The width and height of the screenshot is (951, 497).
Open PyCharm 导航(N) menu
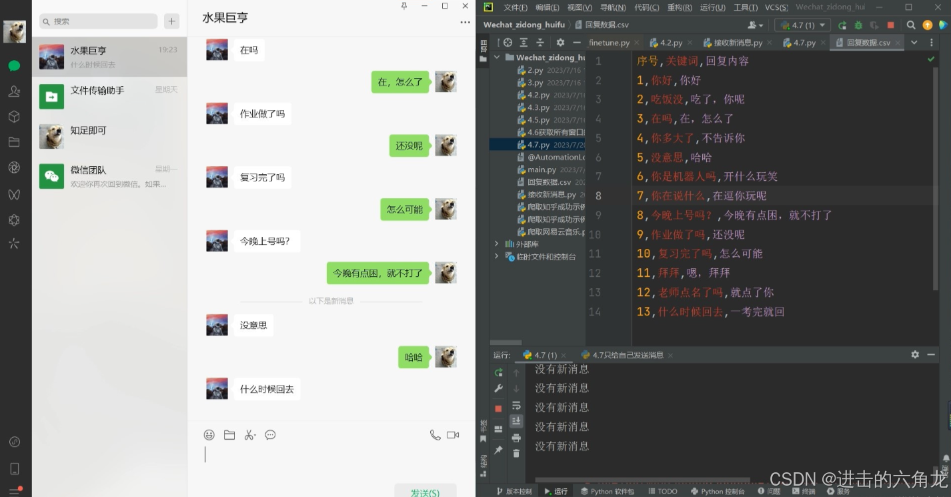click(x=613, y=7)
